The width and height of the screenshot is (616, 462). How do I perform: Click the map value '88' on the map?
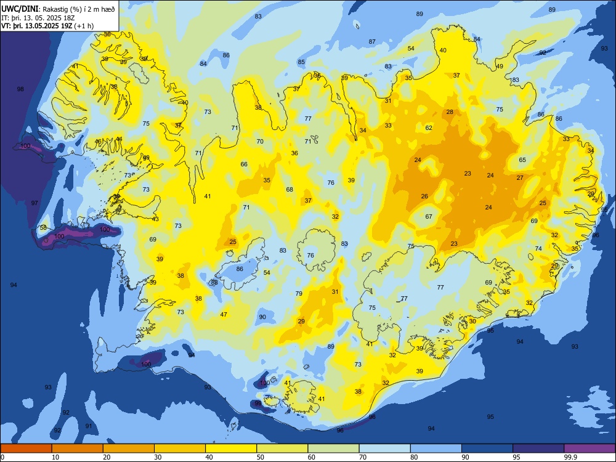(x=214, y=283)
